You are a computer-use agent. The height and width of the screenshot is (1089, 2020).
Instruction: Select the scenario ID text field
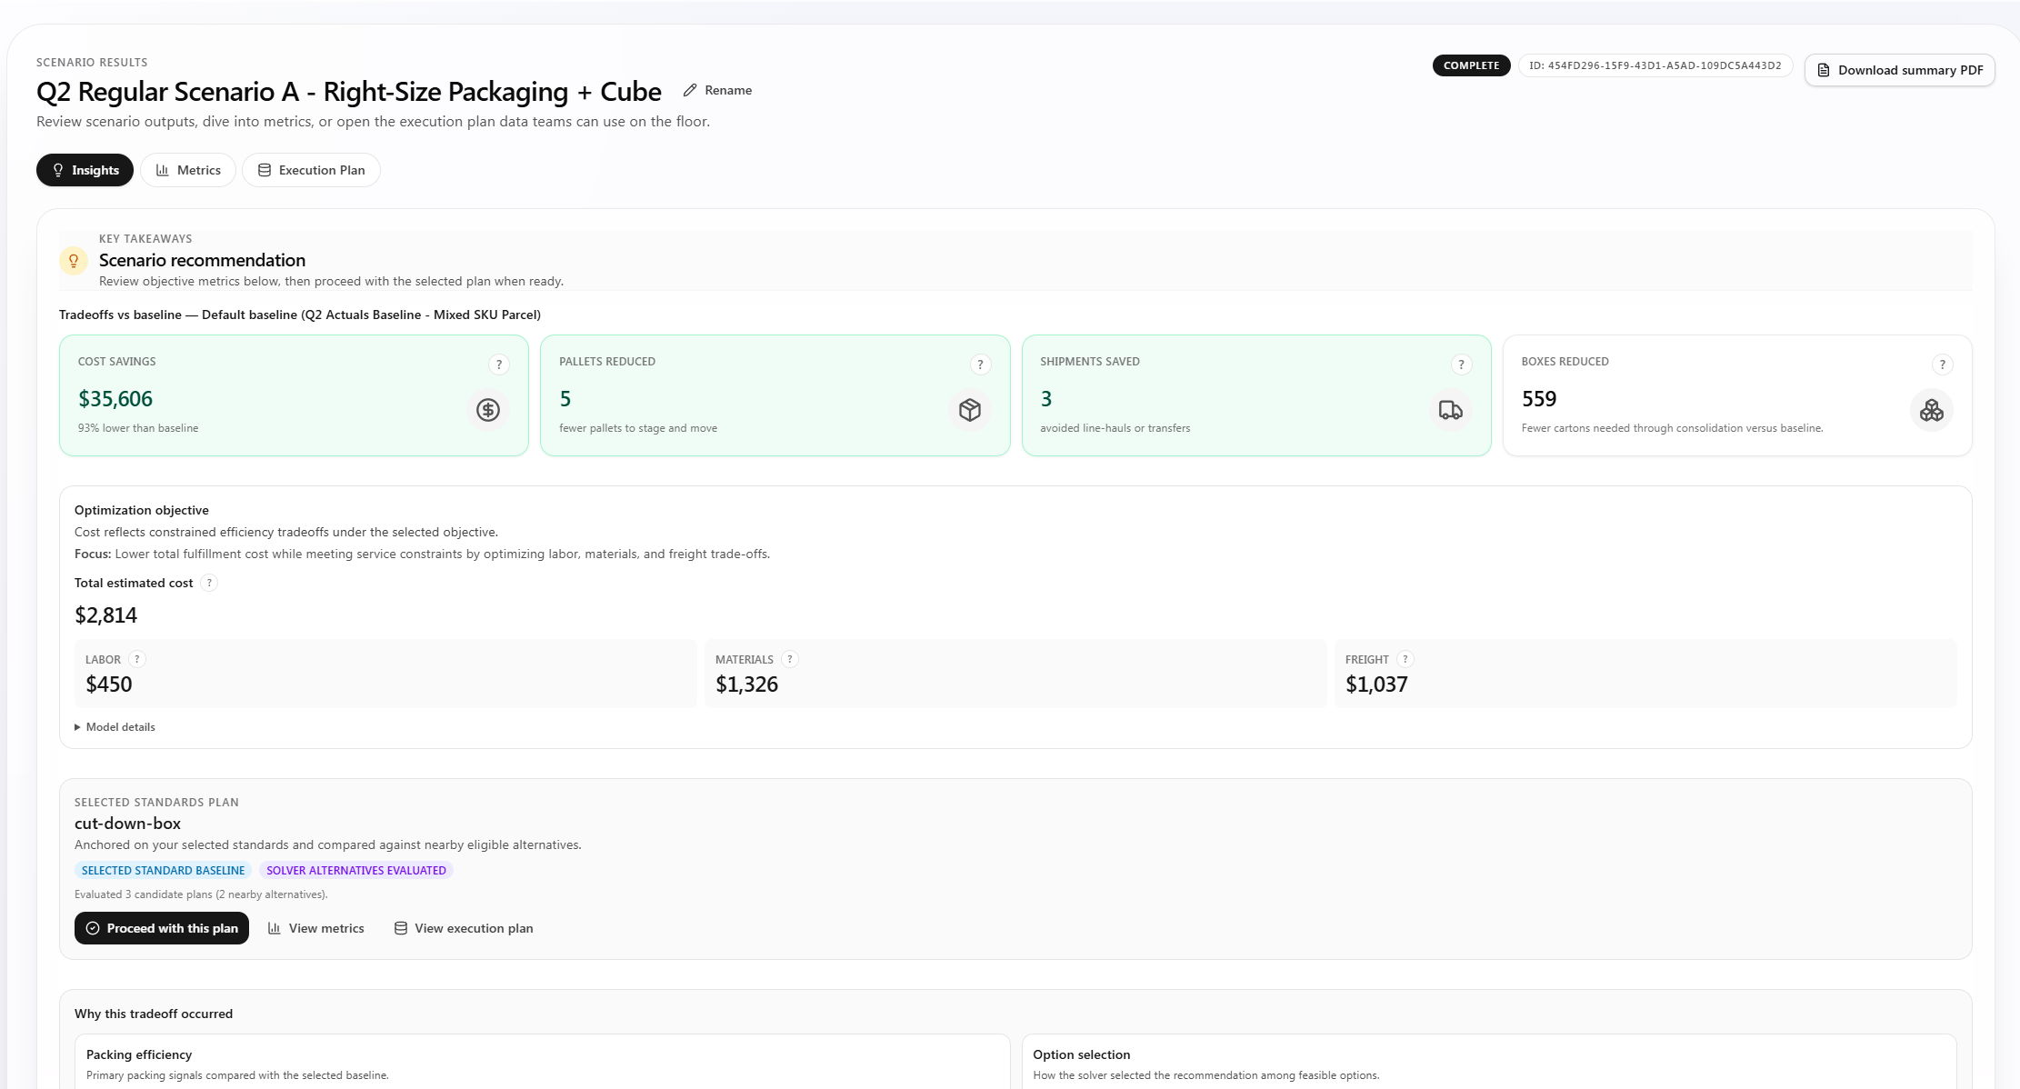tap(1655, 65)
